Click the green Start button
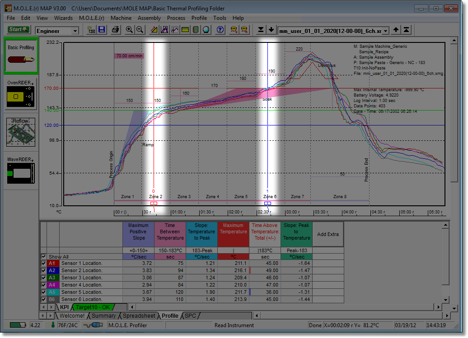The width and height of the screenshot is (468, 338). click(x=18, y=29)
